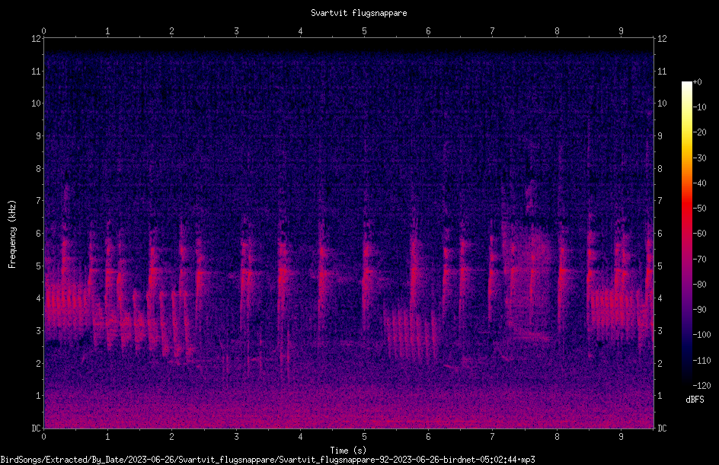Click "DC" on the left frequency axis
This screenshot has width=719, height=465.
point(36,428)
